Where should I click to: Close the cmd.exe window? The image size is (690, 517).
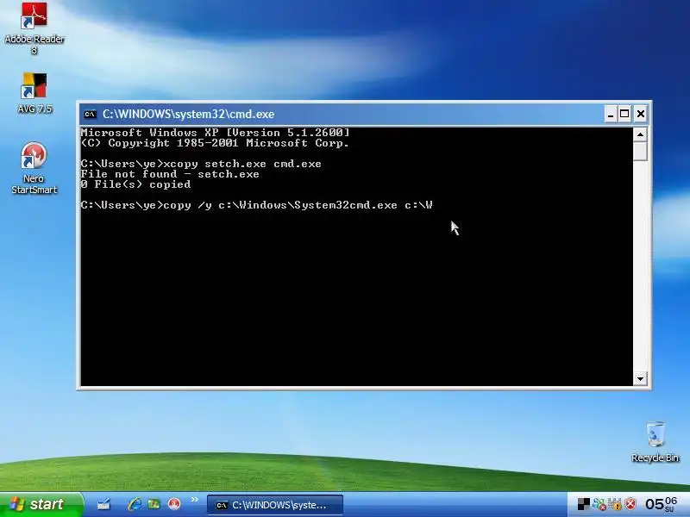click(x=641, y=115)
